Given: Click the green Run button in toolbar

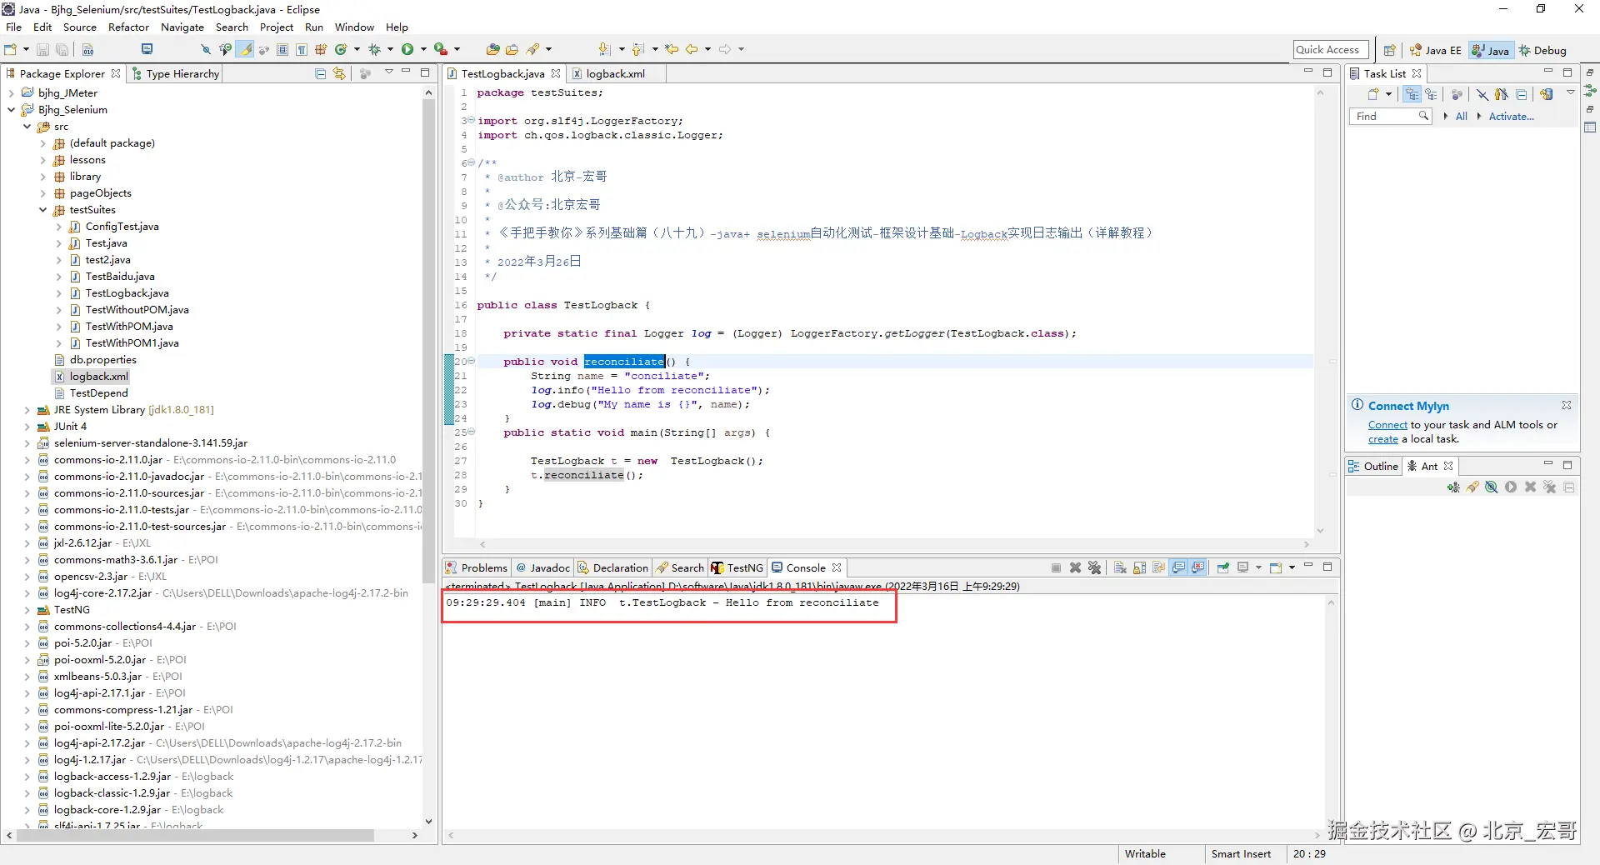Looking at the screenshot, I should click(407, 50).
